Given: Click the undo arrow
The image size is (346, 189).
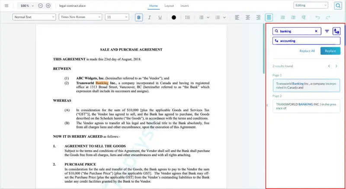Looking at the screenshot, I should (317, 17).
